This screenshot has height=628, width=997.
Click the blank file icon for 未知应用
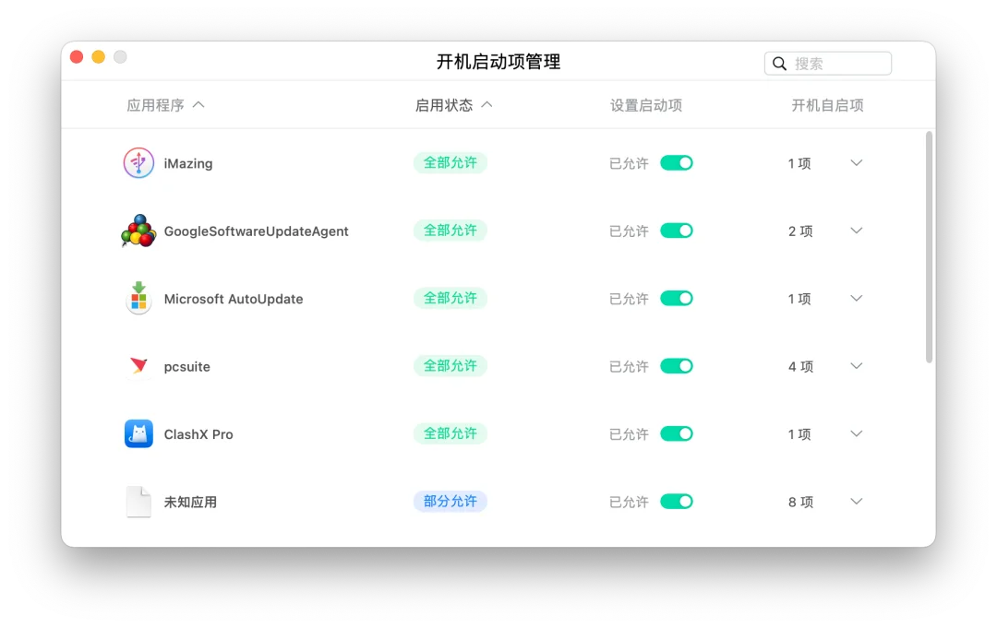(138, 502)
